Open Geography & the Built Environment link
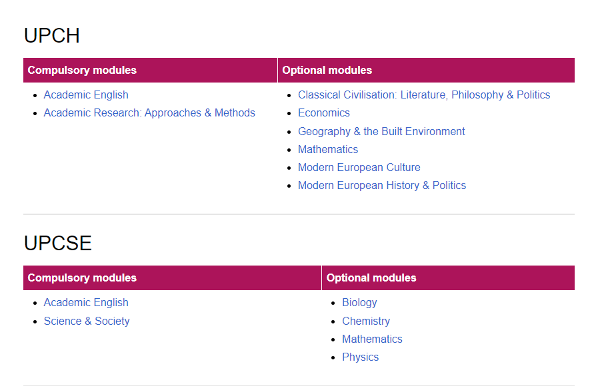 (x=381, y=131)
